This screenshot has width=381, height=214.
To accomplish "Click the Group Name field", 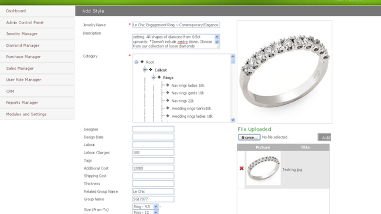I will (154, 199).
